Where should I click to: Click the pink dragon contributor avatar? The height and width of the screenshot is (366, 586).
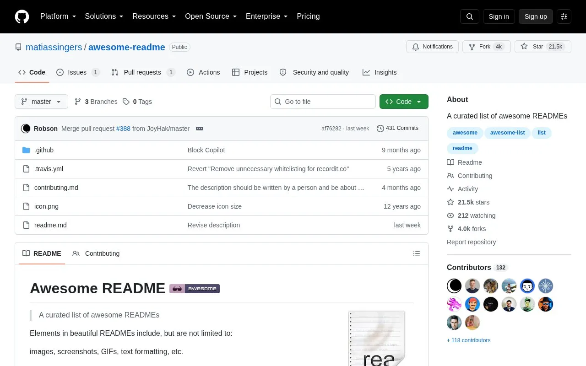coord(454,304)
